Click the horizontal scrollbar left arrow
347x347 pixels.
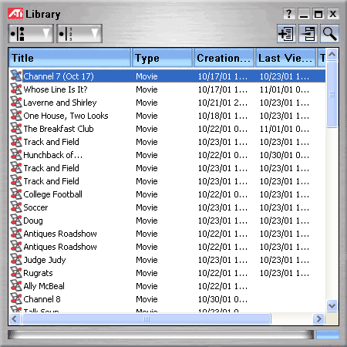point(15,319)
